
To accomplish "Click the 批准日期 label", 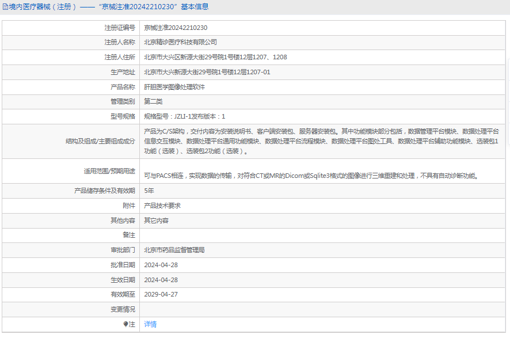I will [x=123, y=265].
